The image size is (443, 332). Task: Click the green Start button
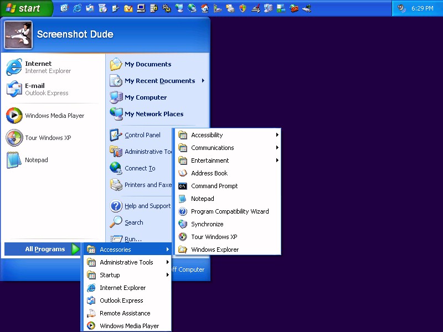click(26, 8)
